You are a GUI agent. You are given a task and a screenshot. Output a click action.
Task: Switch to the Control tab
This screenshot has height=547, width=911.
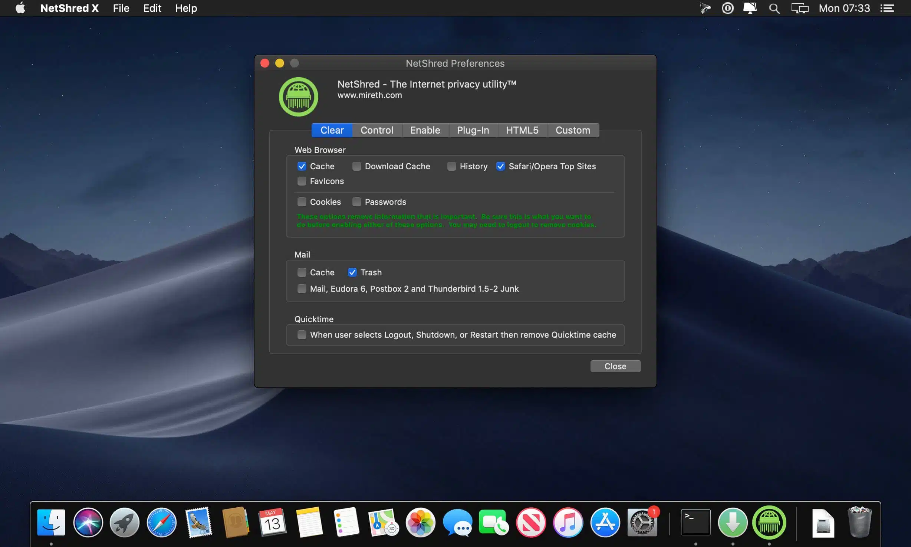point(376,130)
